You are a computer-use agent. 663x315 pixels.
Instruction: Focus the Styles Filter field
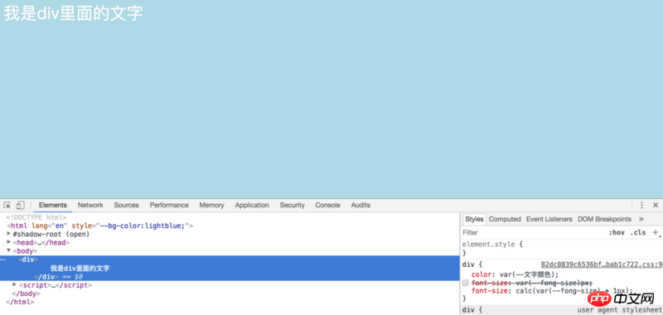pos(533,233)
